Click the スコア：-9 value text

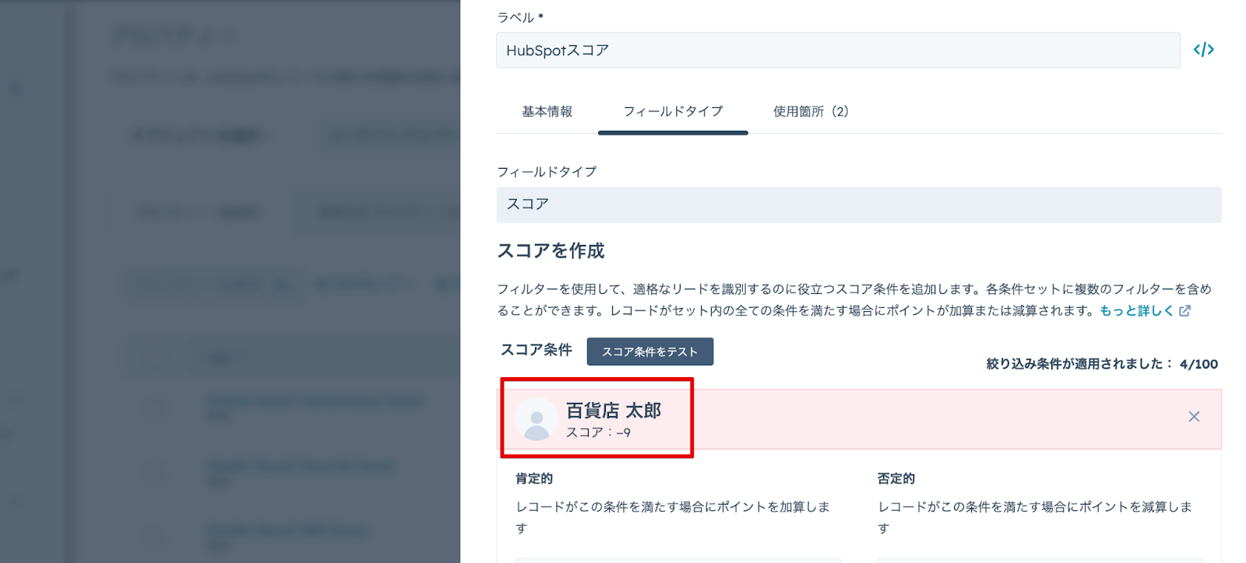pyautogui.click(x=598, y=432)
